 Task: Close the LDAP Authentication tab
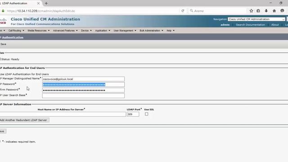(x=38, y=3)
